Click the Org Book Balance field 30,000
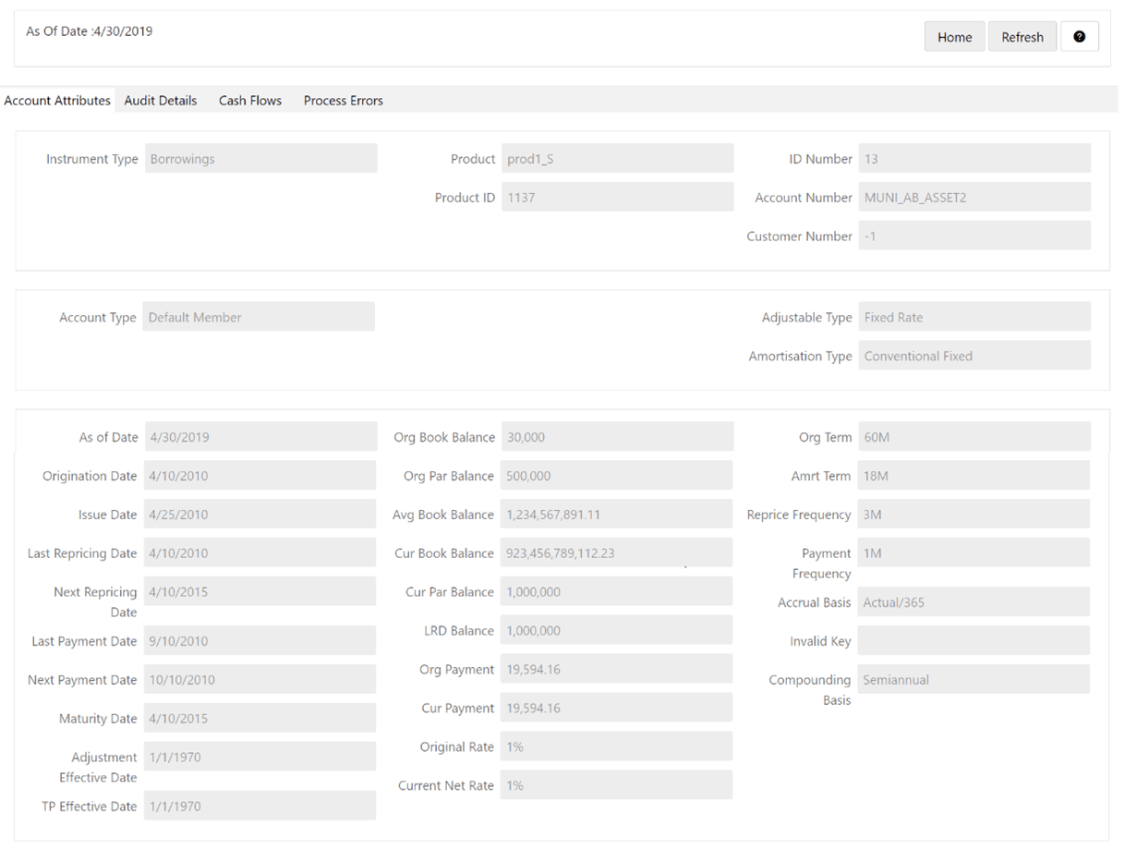This screenshot has width=1125, height=849. tap(618, 437)
